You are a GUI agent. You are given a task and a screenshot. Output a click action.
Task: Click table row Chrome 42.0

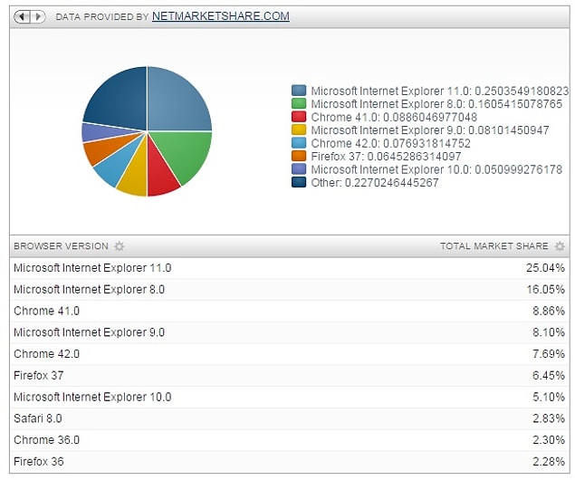click(x=290, y=354)
